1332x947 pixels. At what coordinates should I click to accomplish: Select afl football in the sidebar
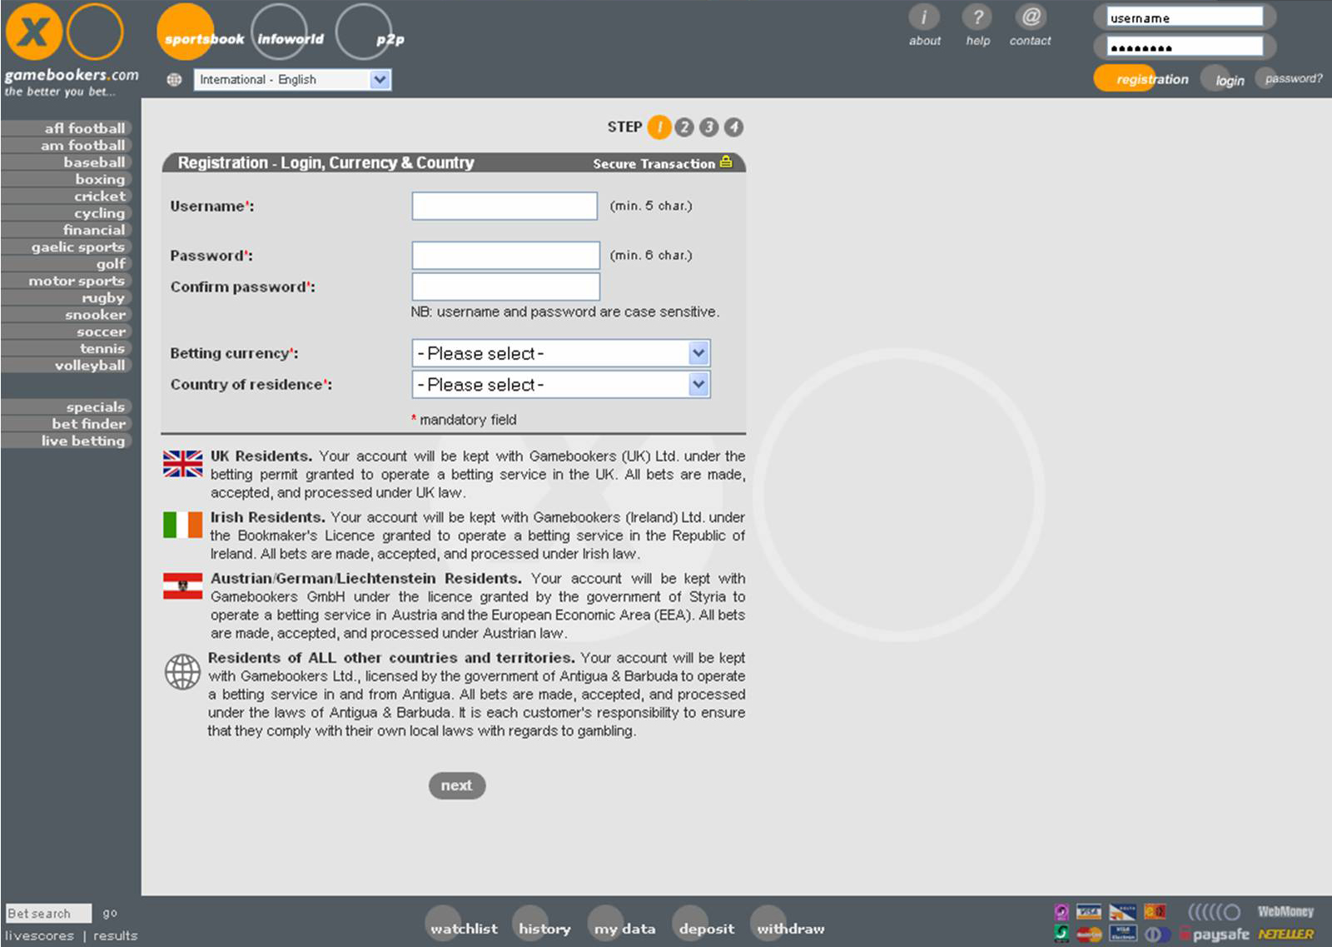click(x=67, y=128)
